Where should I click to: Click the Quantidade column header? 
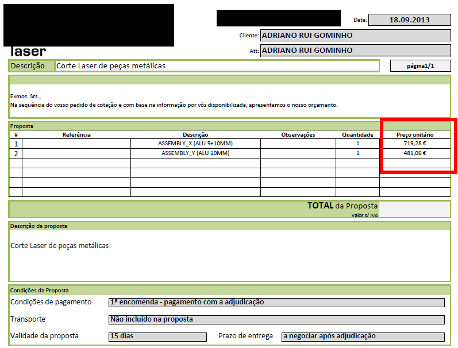coord(357,134)
